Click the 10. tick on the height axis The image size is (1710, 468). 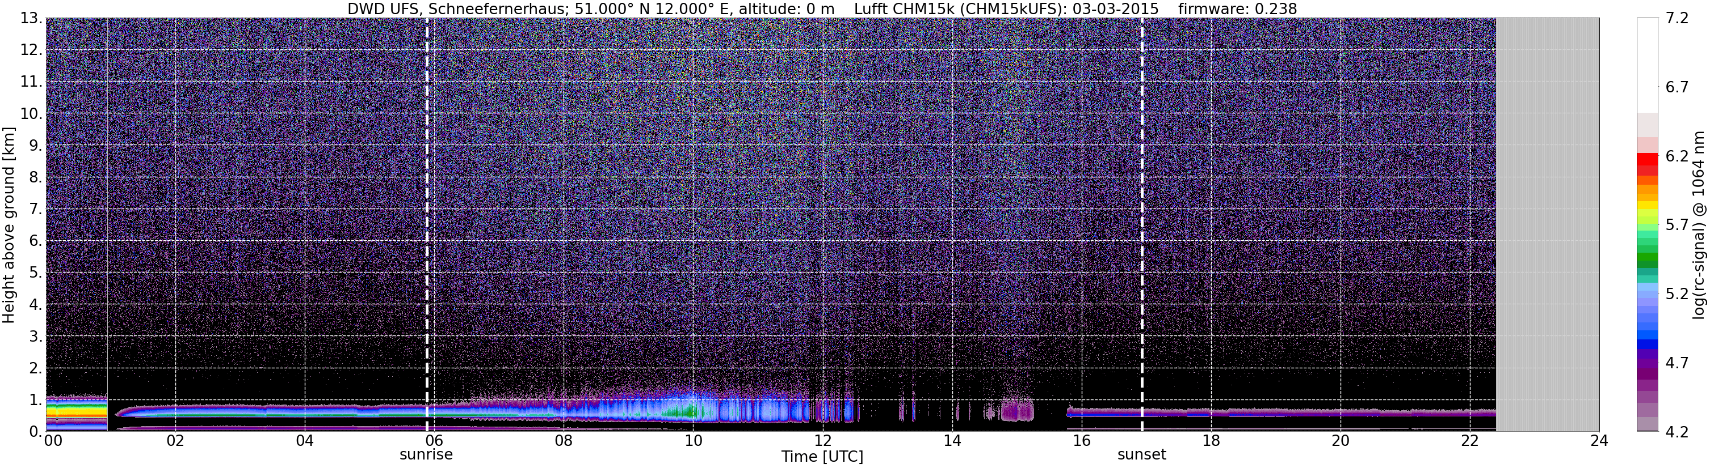tap(31, 114)
